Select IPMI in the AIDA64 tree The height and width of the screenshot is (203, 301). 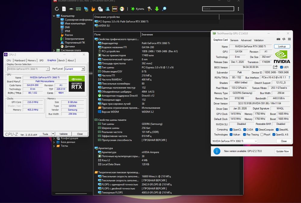67,31
